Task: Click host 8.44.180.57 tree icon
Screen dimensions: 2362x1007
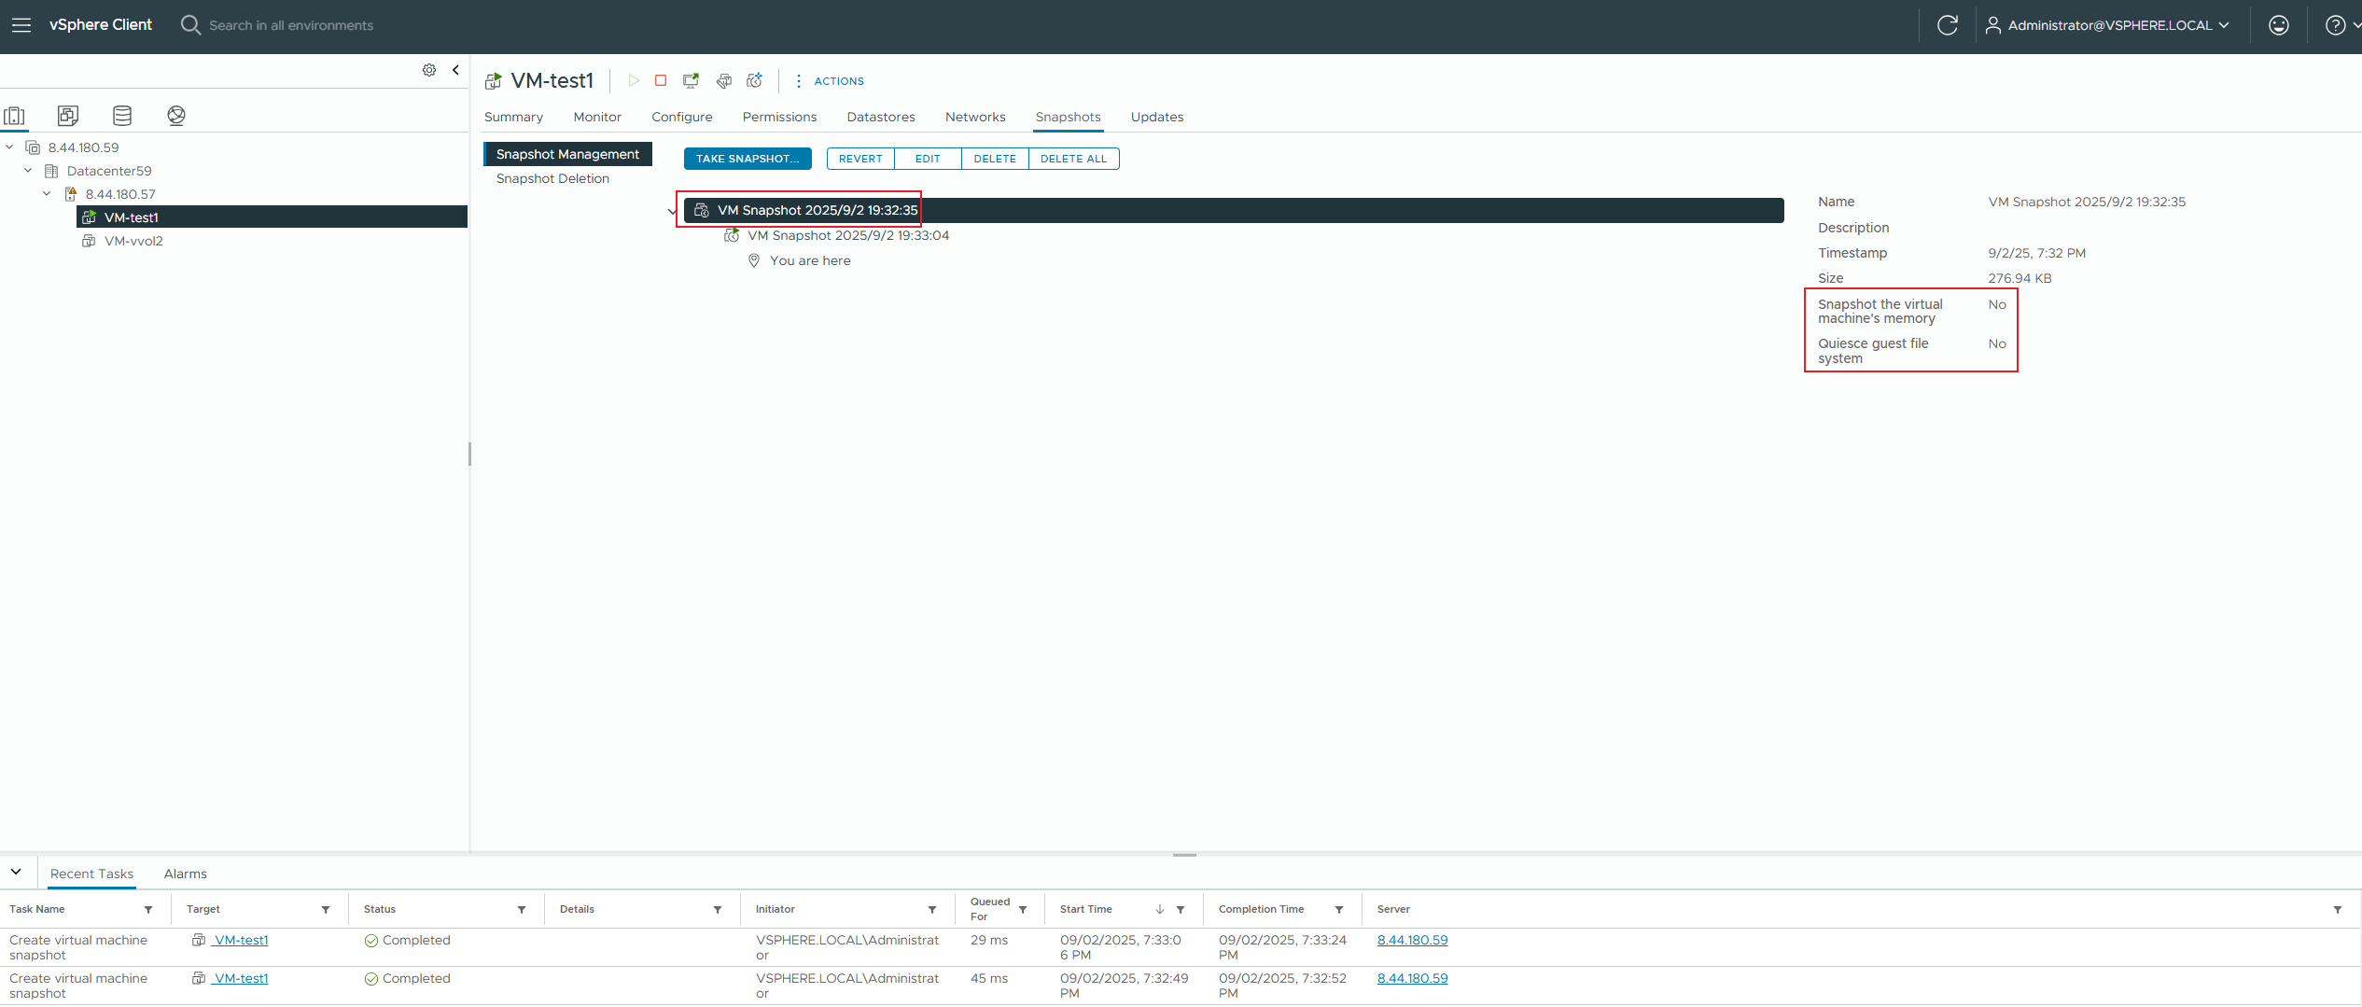Action: [x=70, y=194]
